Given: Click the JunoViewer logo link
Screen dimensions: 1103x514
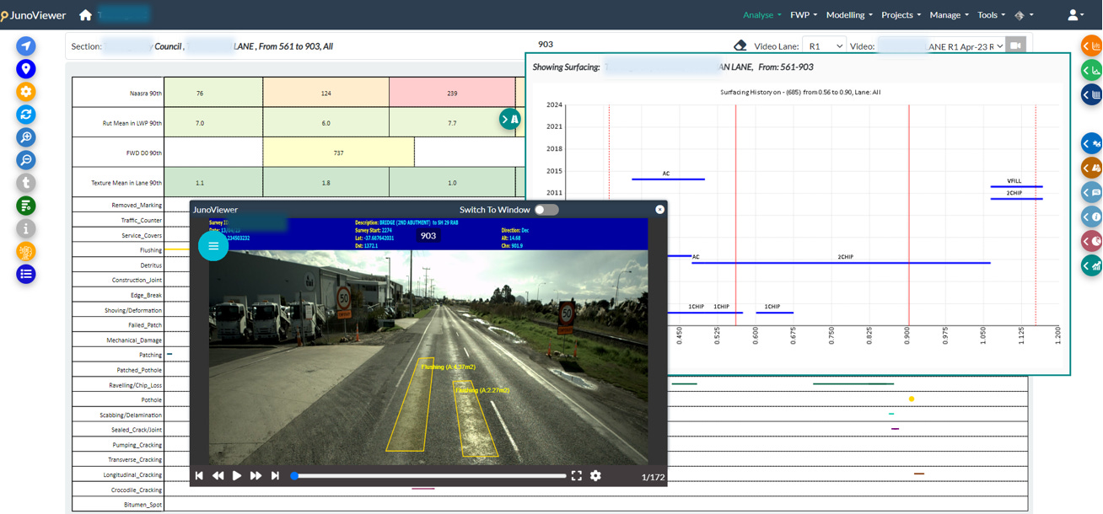Looking at the screenshot, I should point(34,15).
